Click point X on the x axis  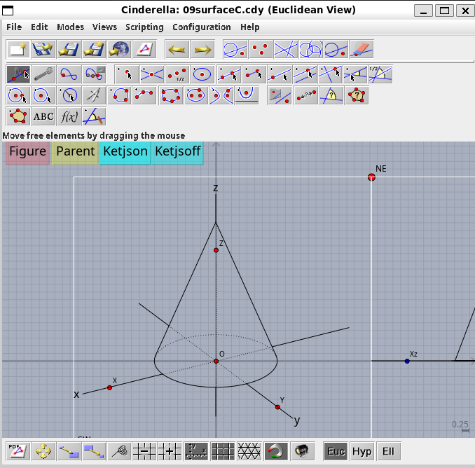110,387
